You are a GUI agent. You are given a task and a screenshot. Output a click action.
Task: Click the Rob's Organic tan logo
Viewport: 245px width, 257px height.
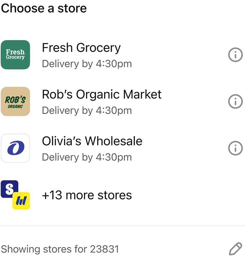tap(15, 101)
